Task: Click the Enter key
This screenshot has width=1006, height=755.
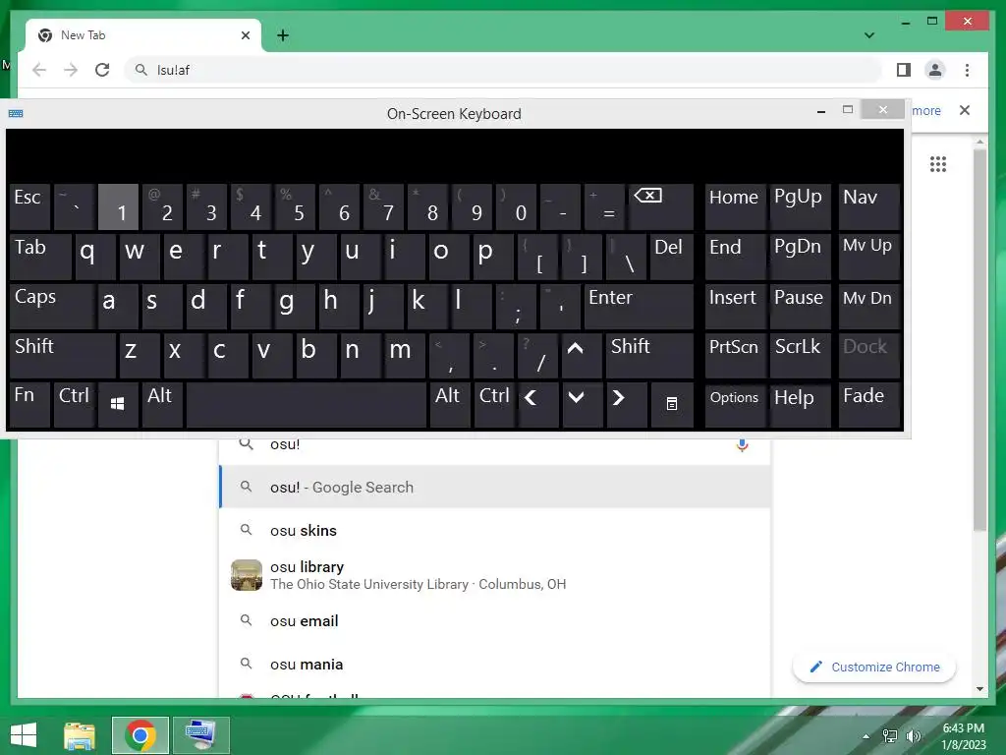Action: 639,306
